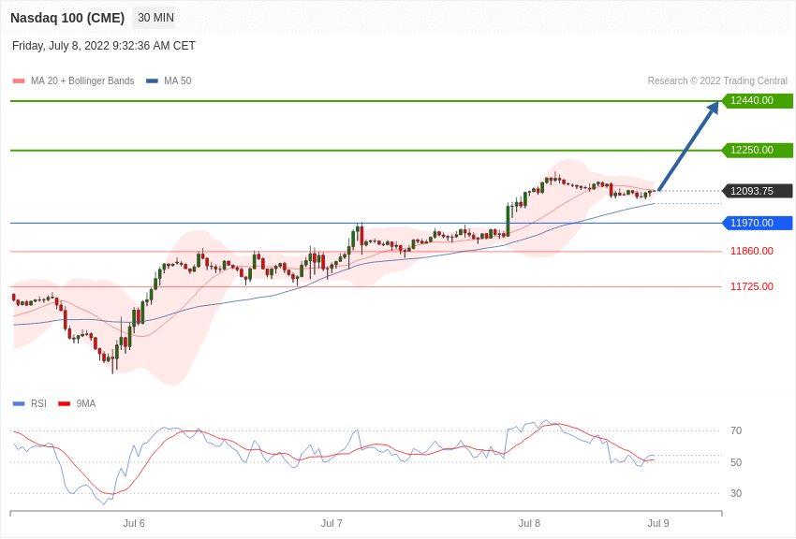This screenshot has height=539, width=796.
Task: Click the 11725.00 support price label
Action: (x=752, y=286)
